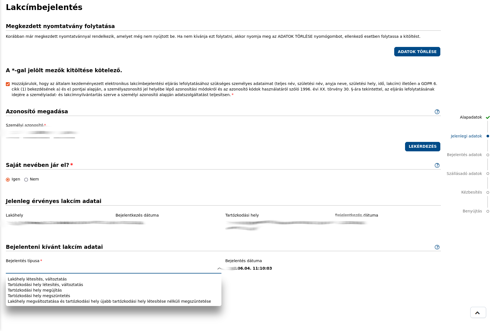Choose Lakóhely létesítés, változtatás option

point(37,279)
